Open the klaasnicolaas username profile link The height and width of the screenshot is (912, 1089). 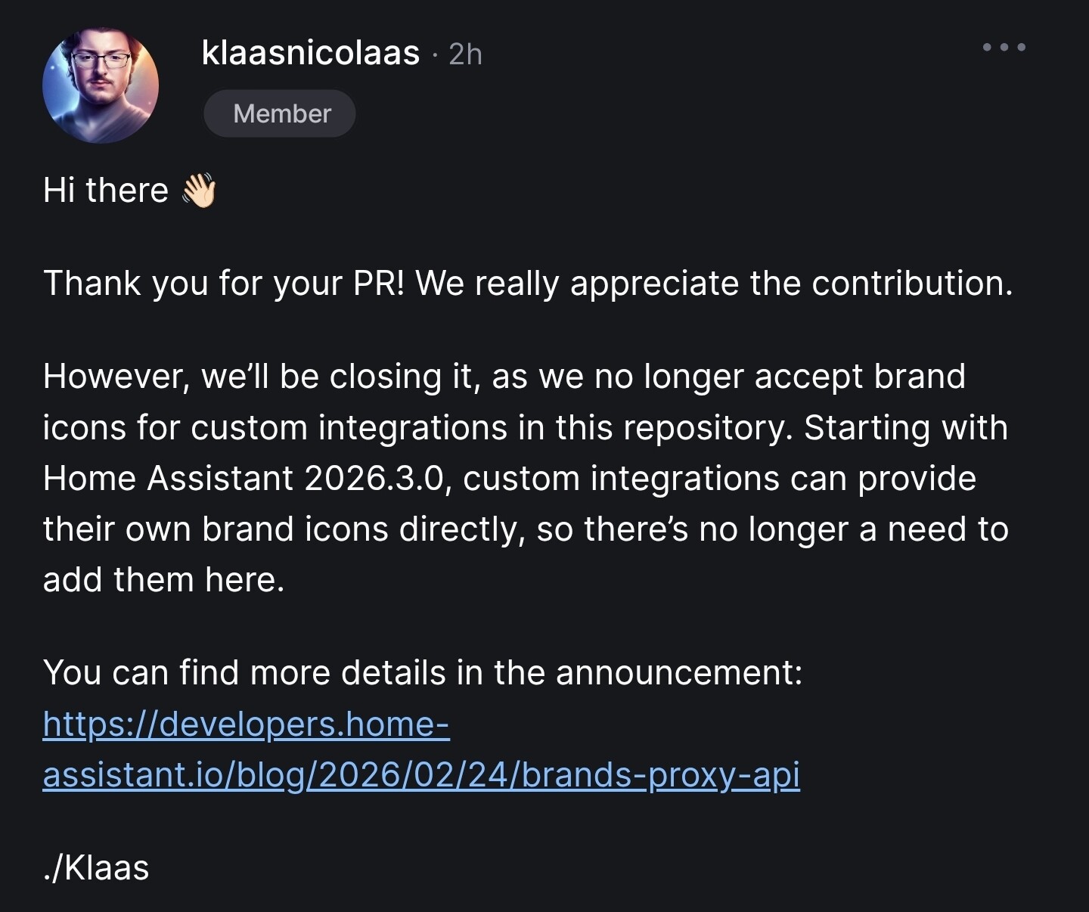[x=310, y=53]
